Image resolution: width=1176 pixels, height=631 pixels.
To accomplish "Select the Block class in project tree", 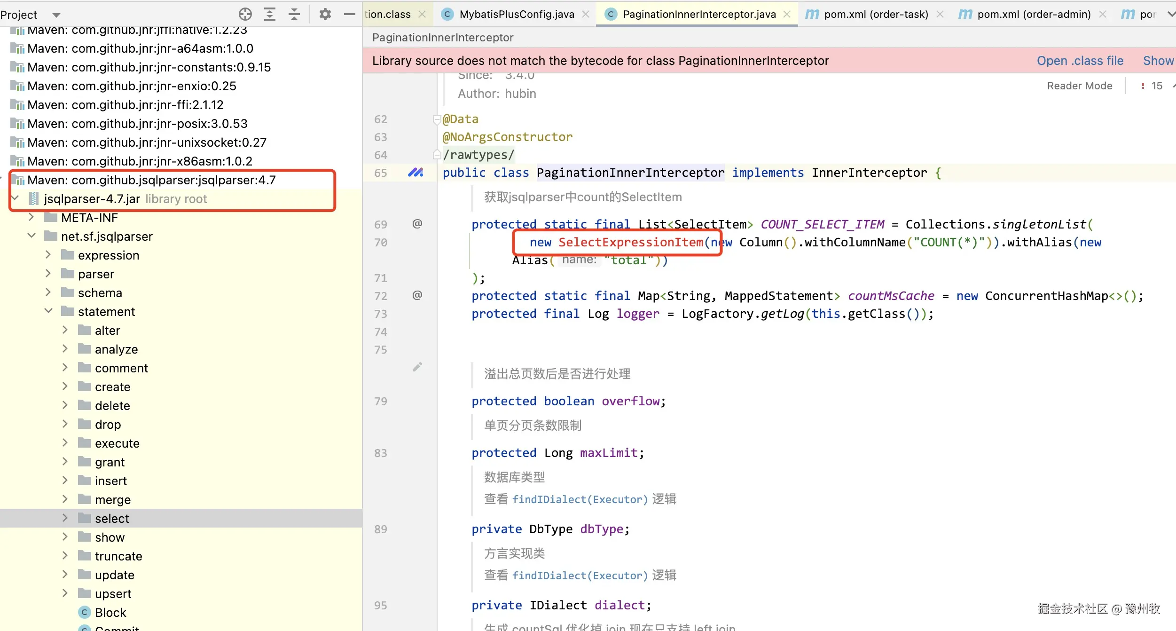I will coord(110,612).
